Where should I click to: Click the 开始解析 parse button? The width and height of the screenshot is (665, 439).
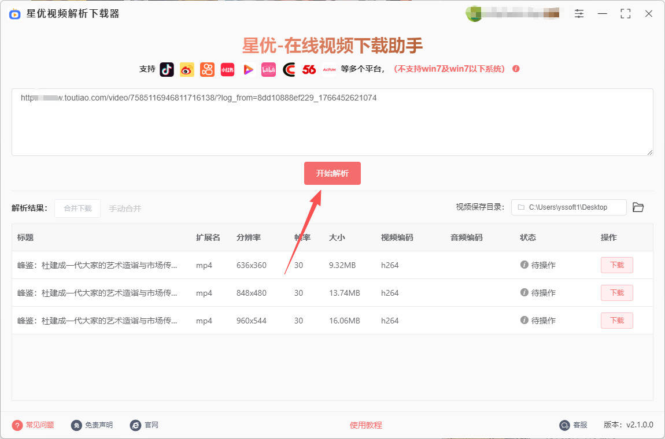coord(332,173)
